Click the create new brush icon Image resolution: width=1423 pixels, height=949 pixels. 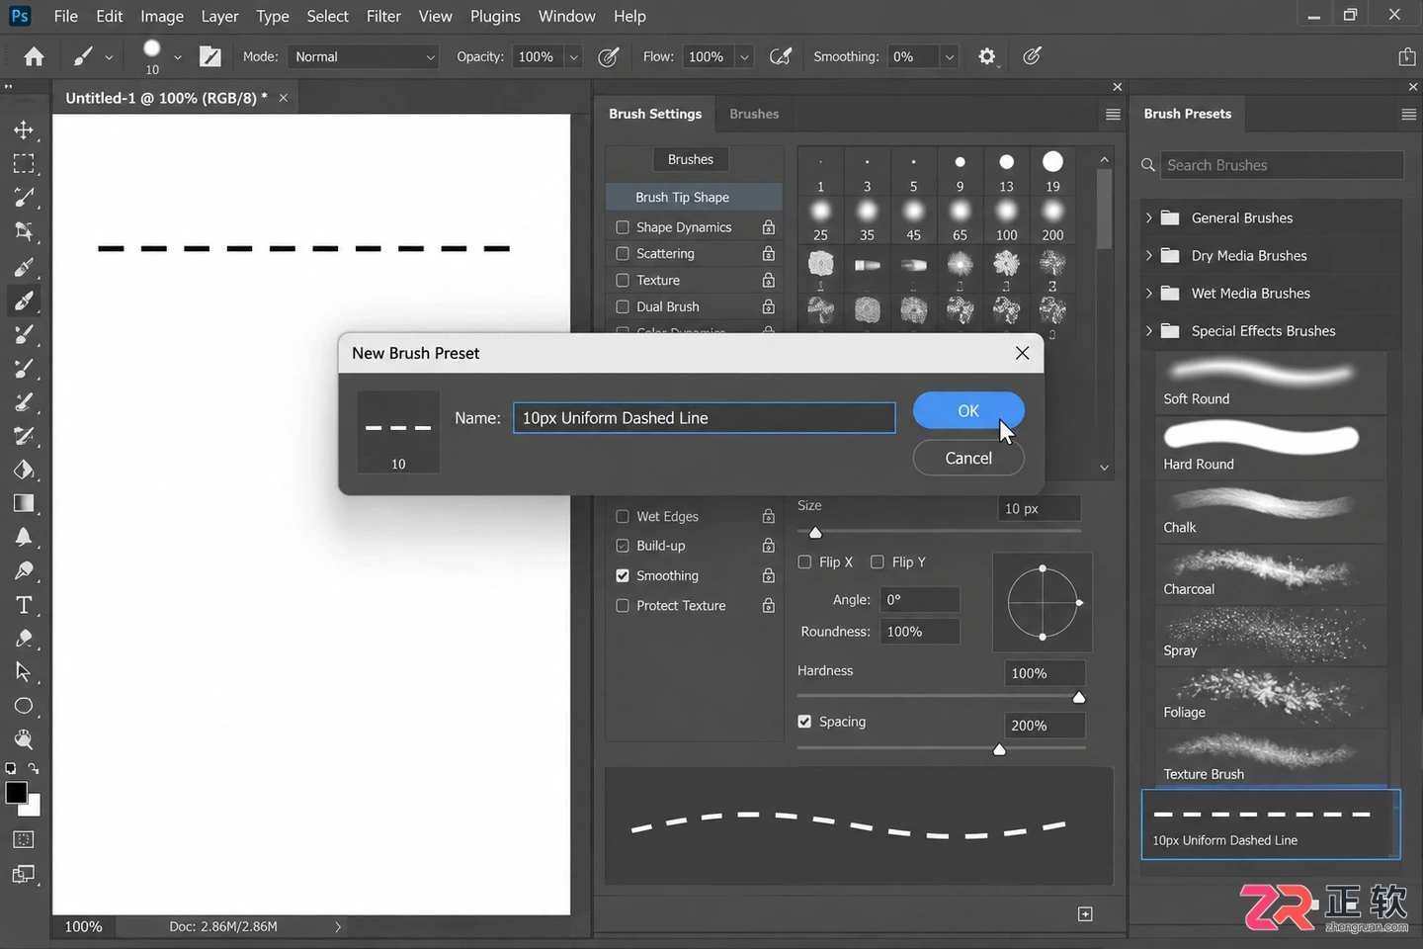tap(1085, 914)
